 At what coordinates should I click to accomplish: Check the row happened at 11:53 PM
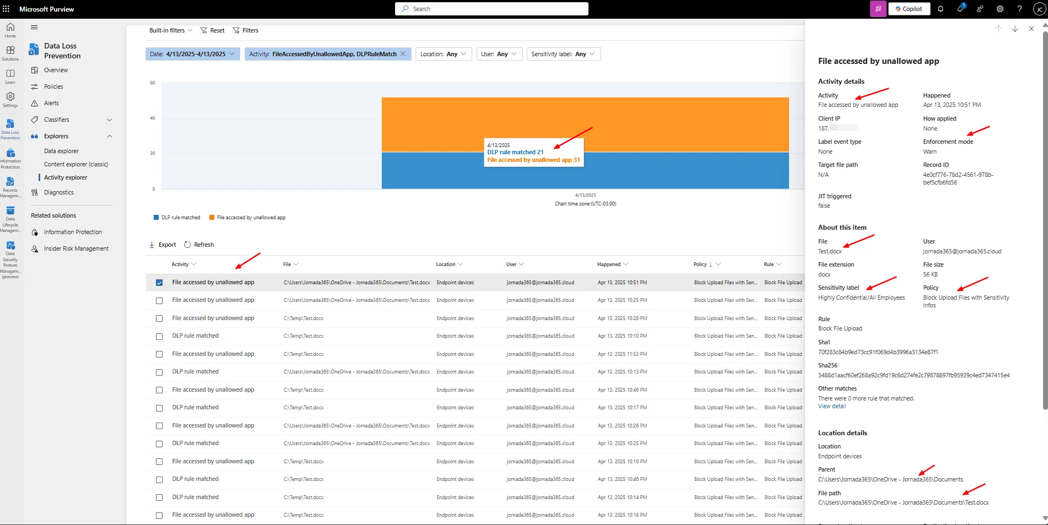coord(159,354)
